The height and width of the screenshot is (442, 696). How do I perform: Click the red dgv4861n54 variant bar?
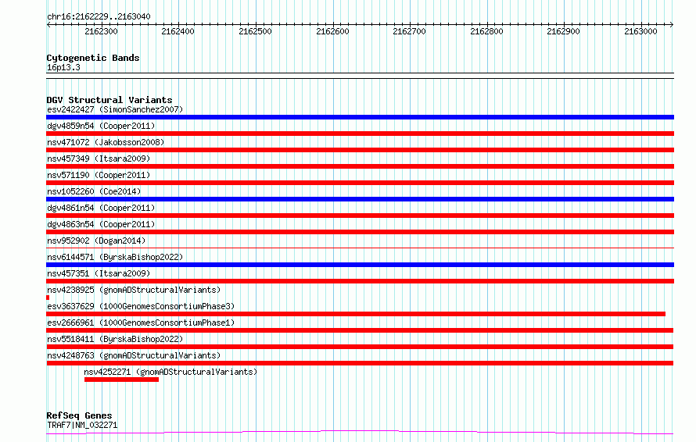(360, 216)
